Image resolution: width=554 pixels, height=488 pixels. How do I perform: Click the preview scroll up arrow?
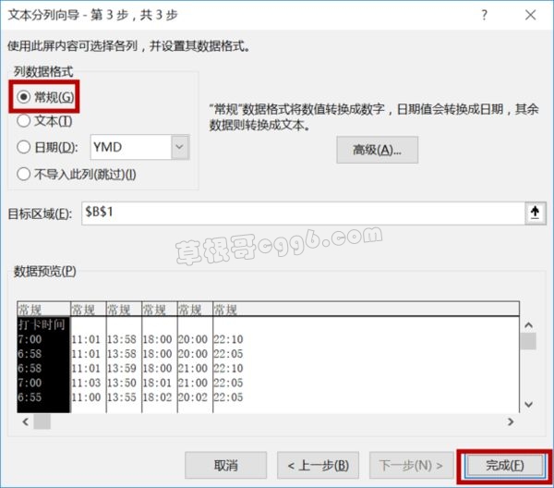point(528,324)
